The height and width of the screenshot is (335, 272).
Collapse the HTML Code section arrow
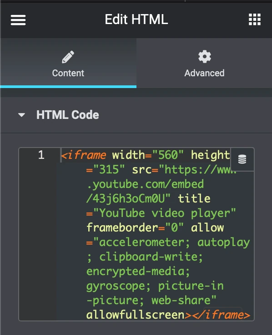point(22,115)
